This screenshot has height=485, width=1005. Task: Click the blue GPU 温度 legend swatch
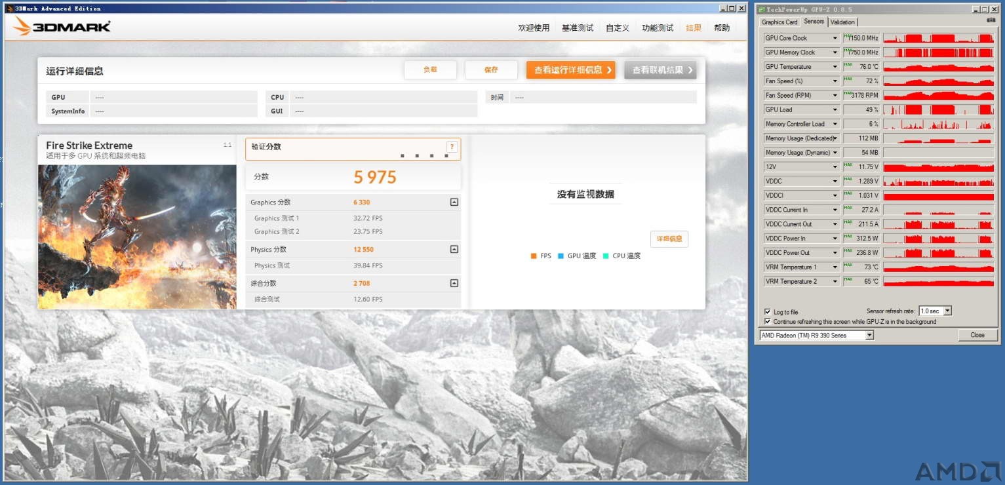(x=561, y=256)
